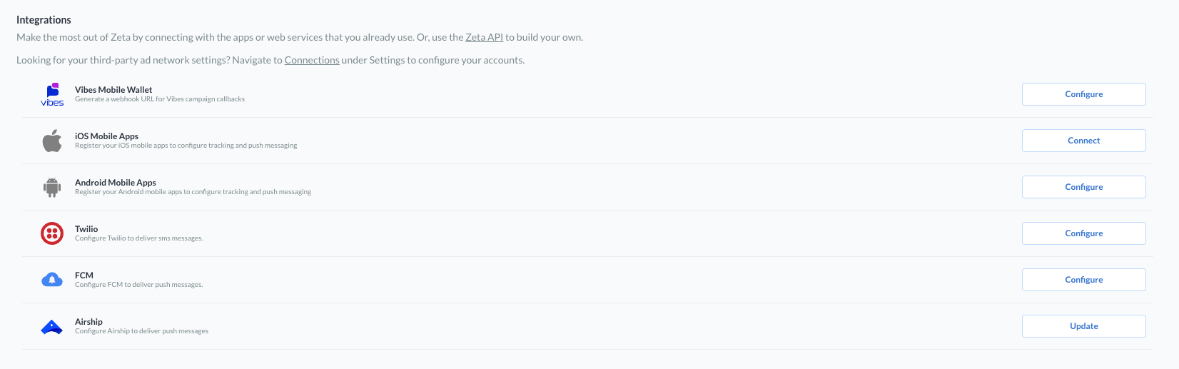
Task: Click the red Twilio logo icon
Action: pos(52,233)
